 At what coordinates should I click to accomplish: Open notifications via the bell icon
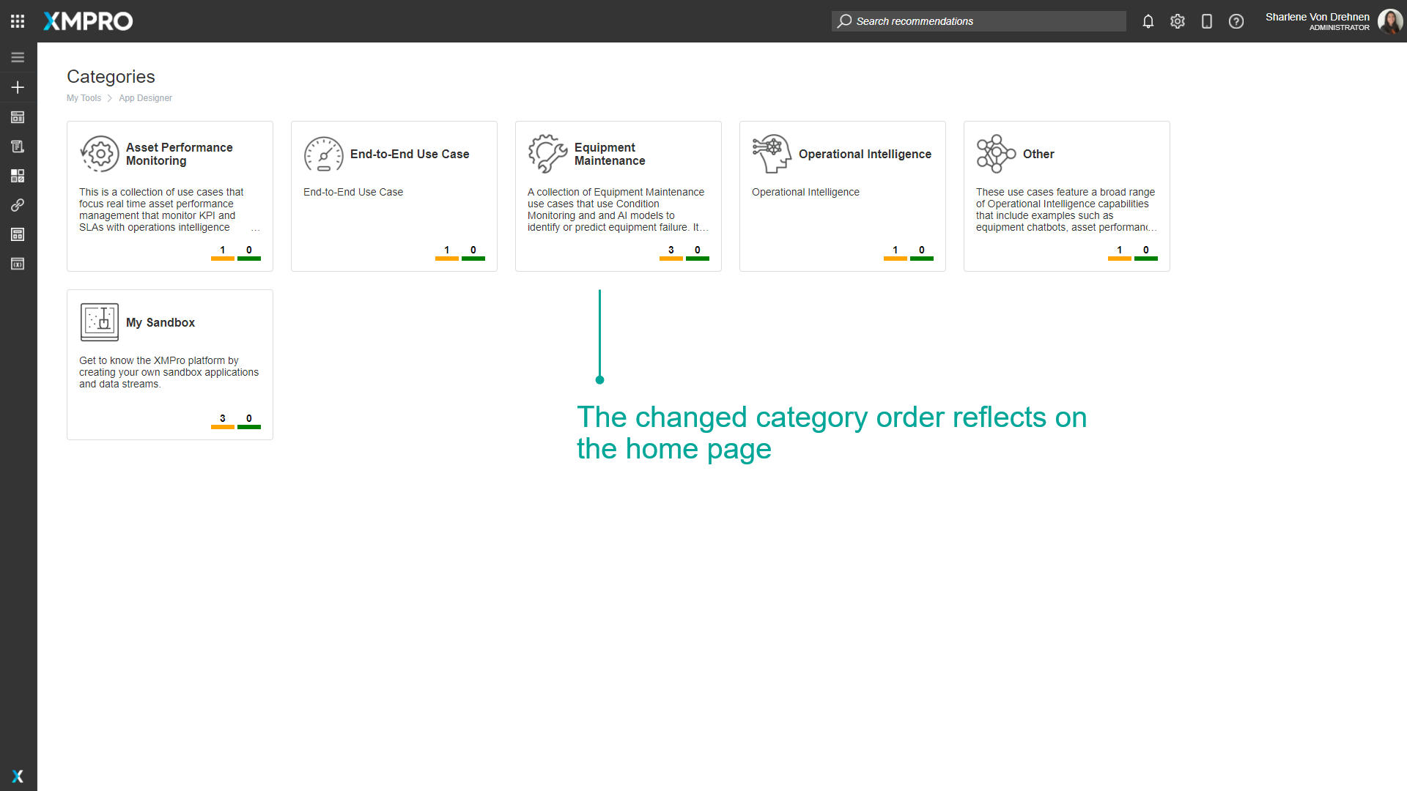click(1148, 21)
